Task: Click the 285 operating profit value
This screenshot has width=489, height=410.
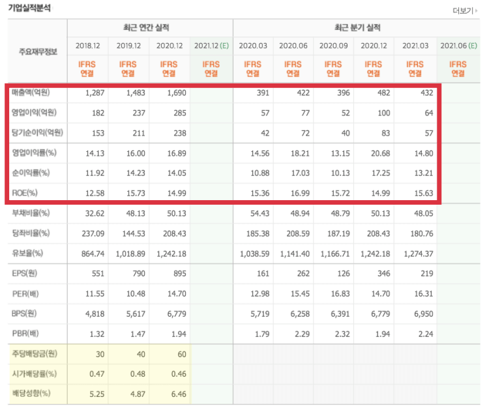Action: [180, 113]
